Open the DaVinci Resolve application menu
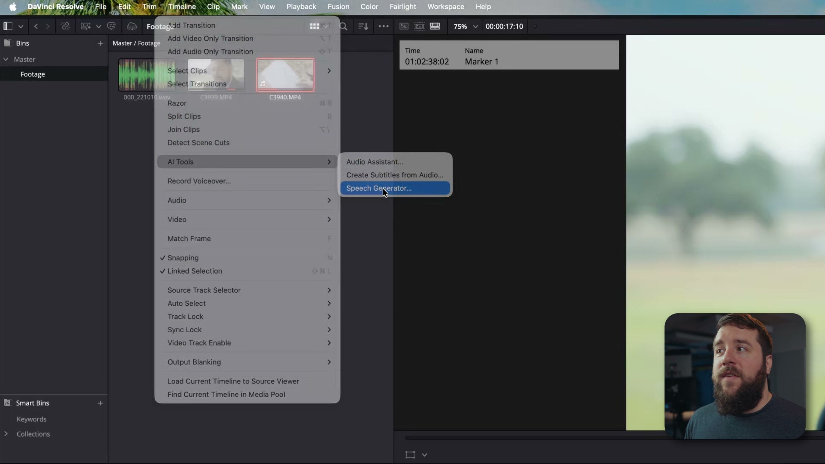Viewport: 825px width, 464px height. point(55,6)
